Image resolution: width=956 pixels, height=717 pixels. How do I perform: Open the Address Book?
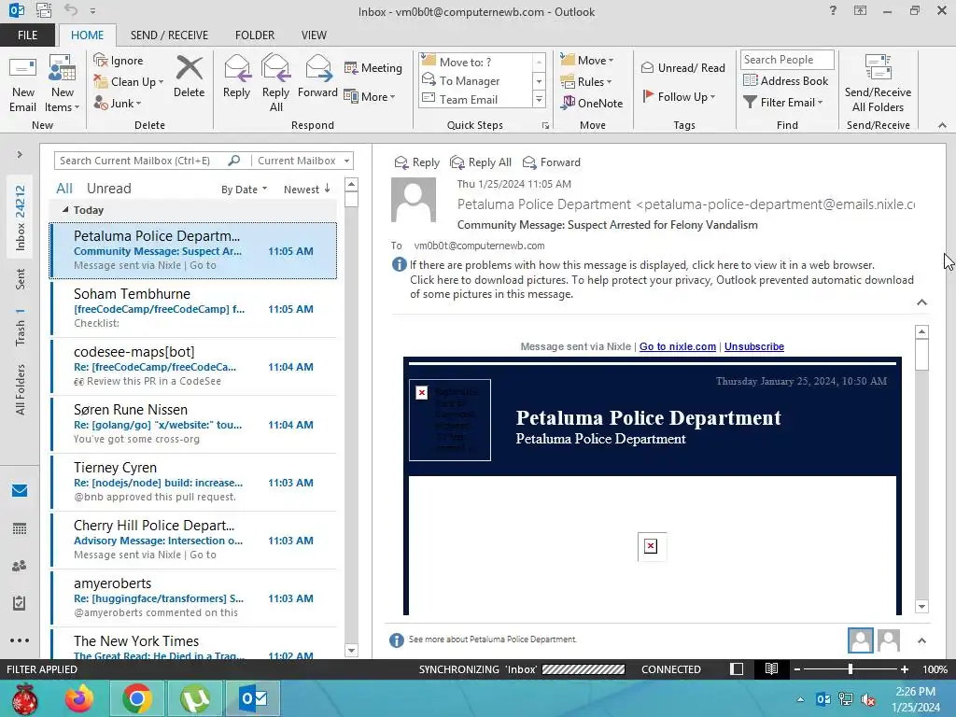point(785,80)
